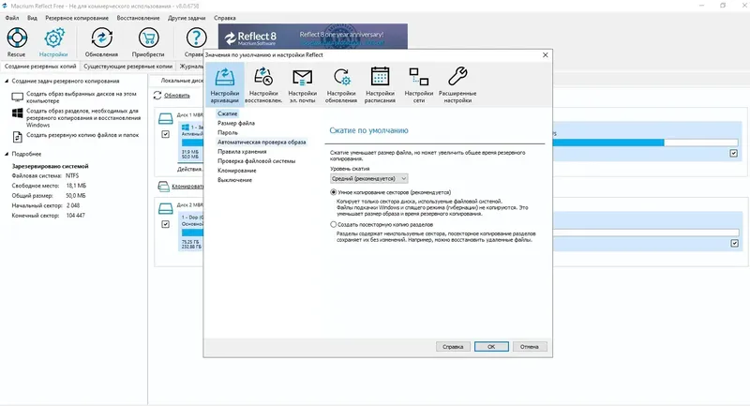
Task: Select Сжатие in settings list
Action: tap(228, 113)
